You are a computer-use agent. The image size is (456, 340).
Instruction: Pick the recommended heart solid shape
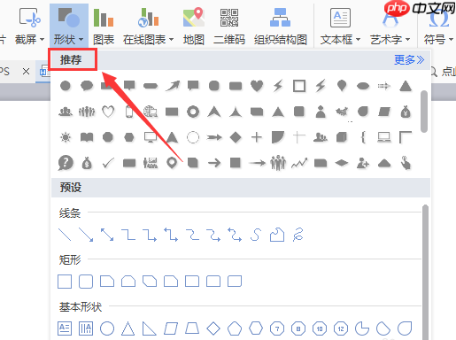(x=257, y=86)
